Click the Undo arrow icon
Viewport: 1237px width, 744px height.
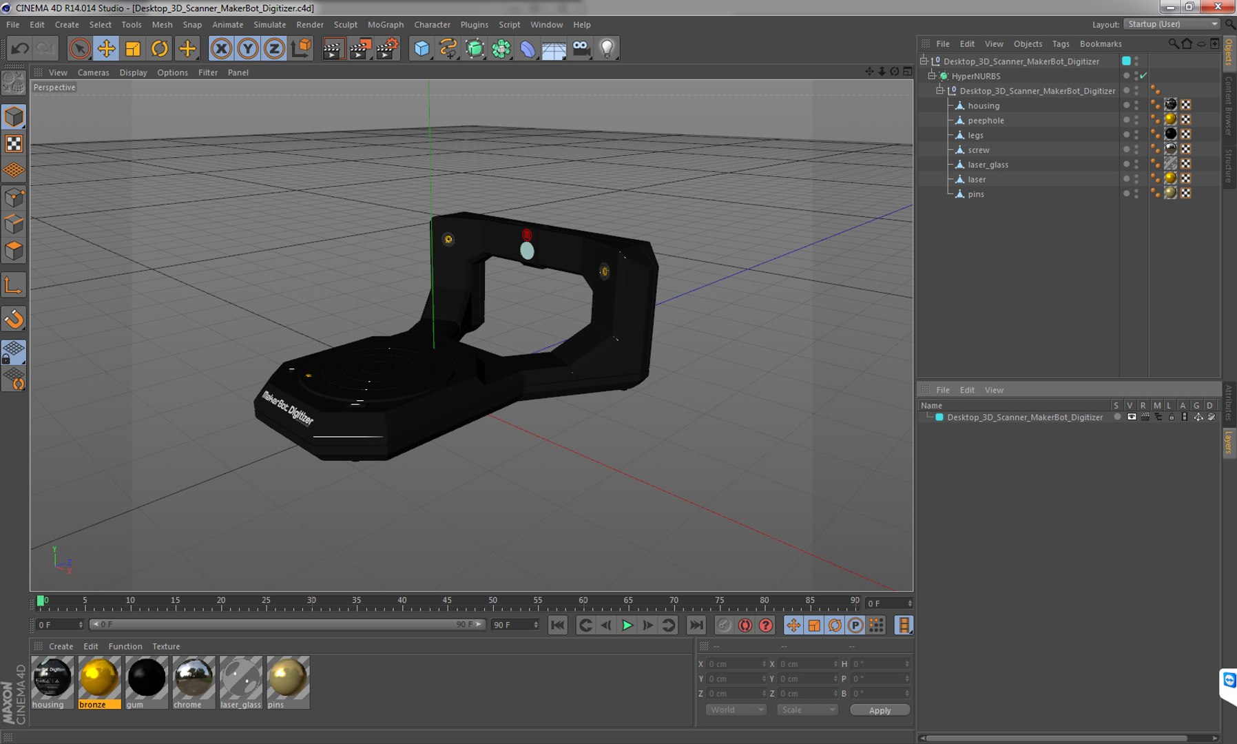click(x=20, y=48)
